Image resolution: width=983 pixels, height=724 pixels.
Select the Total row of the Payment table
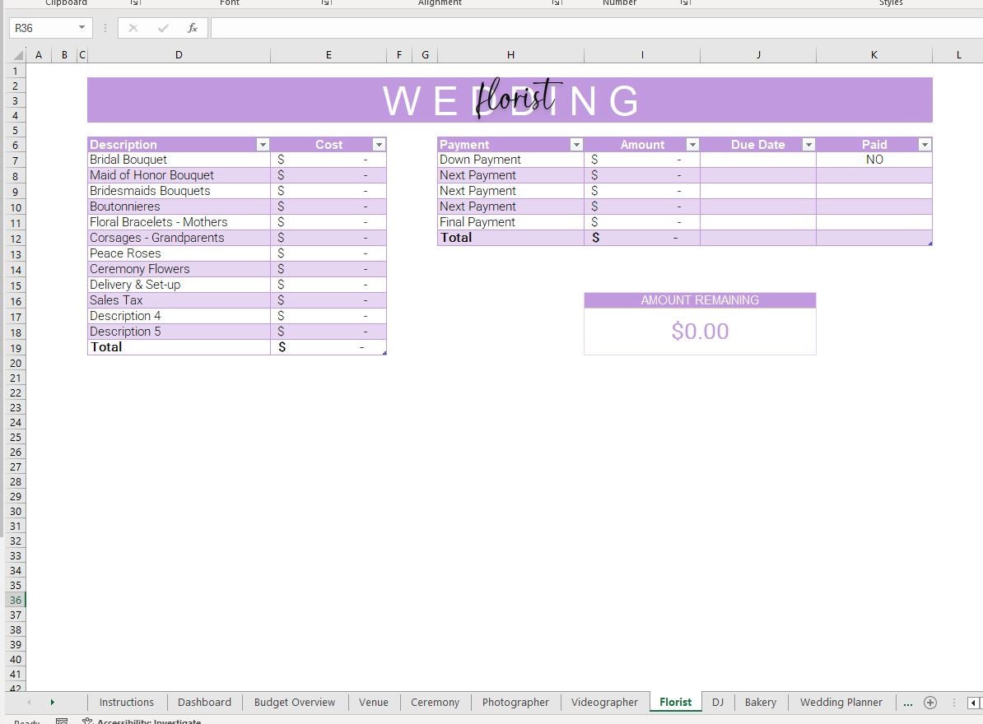click(510, 237)
